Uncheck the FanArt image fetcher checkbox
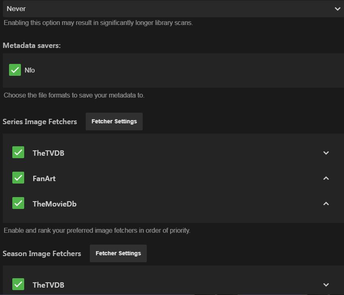Image resolution: width=344 pixels, height=295 pixels. 18,178
